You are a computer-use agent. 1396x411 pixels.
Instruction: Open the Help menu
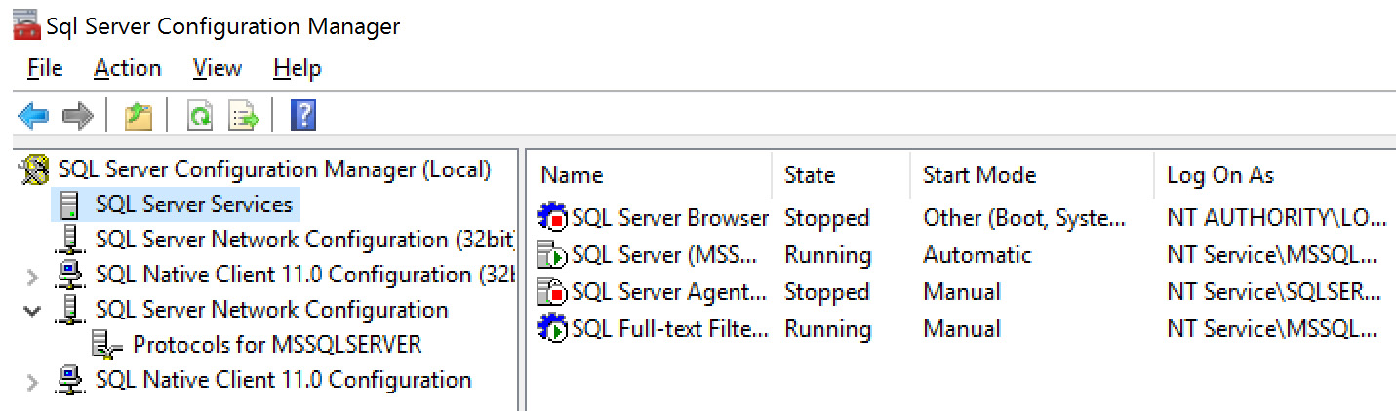point(297,68)
